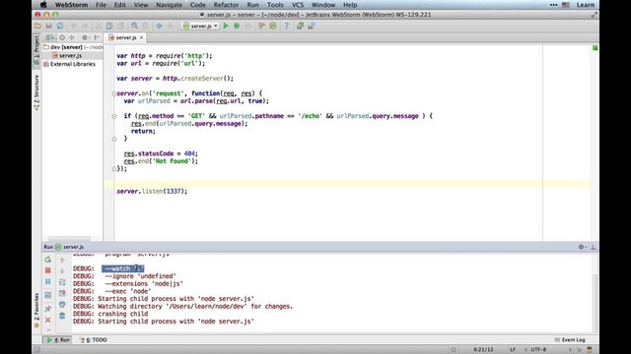Click the fold end marker at '});'
This screenshot has height=354, width=631.
pos(114,169)
